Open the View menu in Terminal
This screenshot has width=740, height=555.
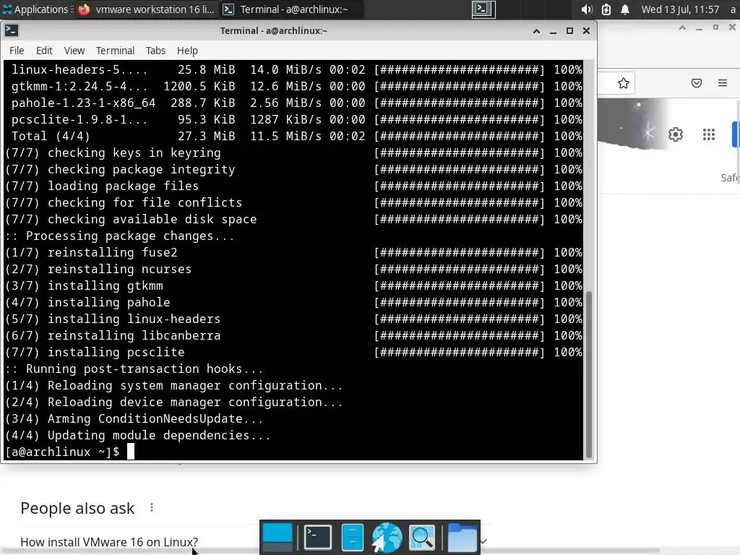click(74, 51)
